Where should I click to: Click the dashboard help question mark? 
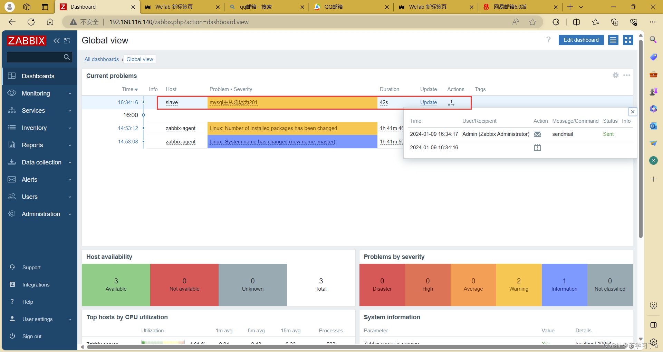[x=548, y=40]
